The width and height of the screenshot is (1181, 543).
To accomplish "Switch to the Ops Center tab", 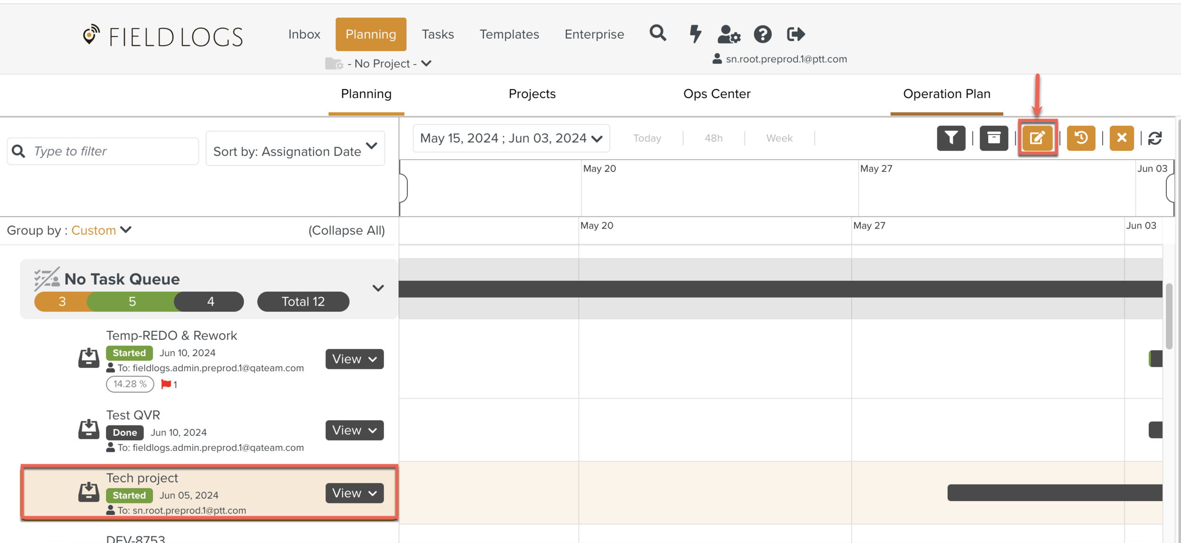I will pyautogui.click(x=717, y=94).
